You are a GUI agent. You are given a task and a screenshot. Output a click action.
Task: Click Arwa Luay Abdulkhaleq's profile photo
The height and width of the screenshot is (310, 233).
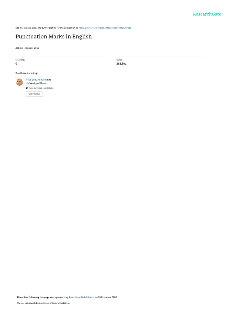19,82
